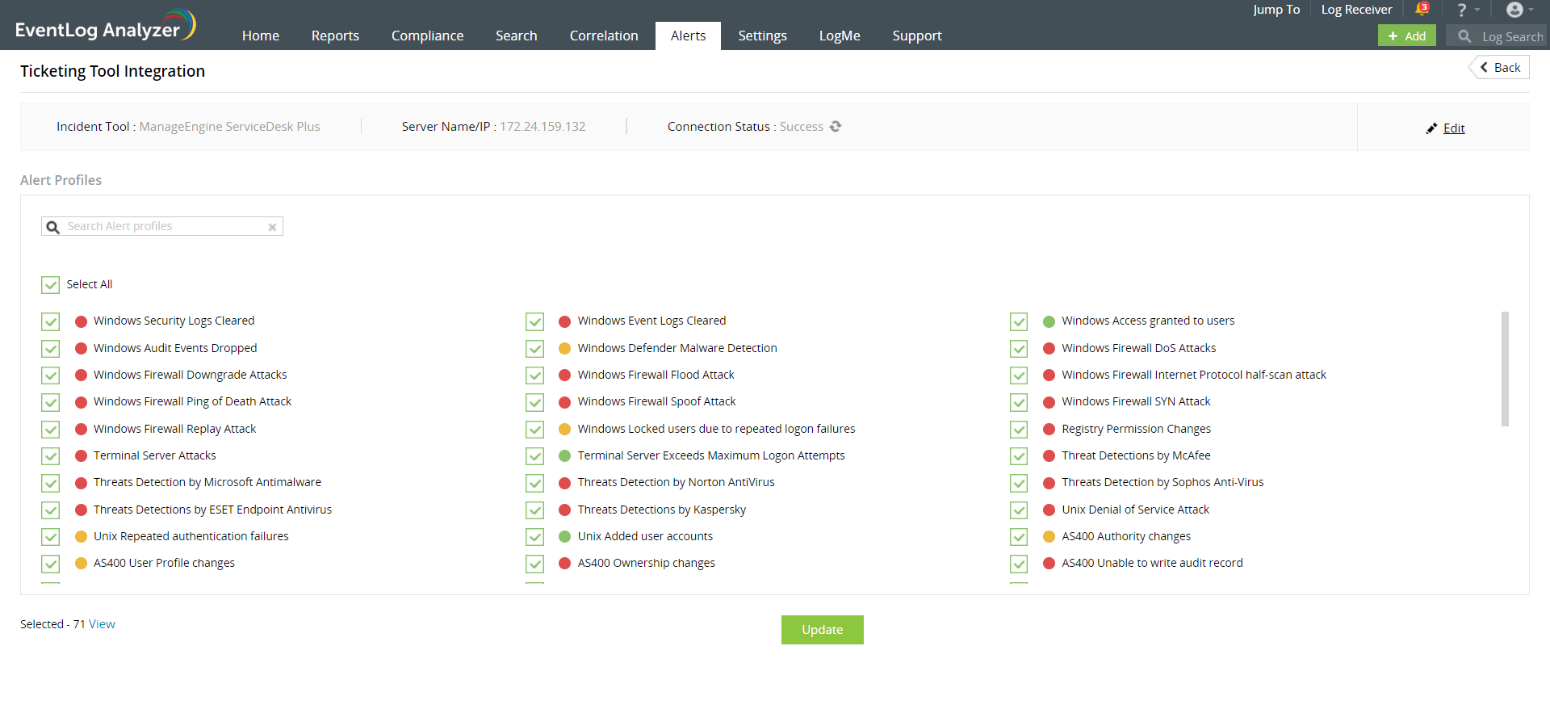Viewport: 1550px width, 709px height.
Task: Expand the user account dropdown arrow
Action: [1531, 10]
